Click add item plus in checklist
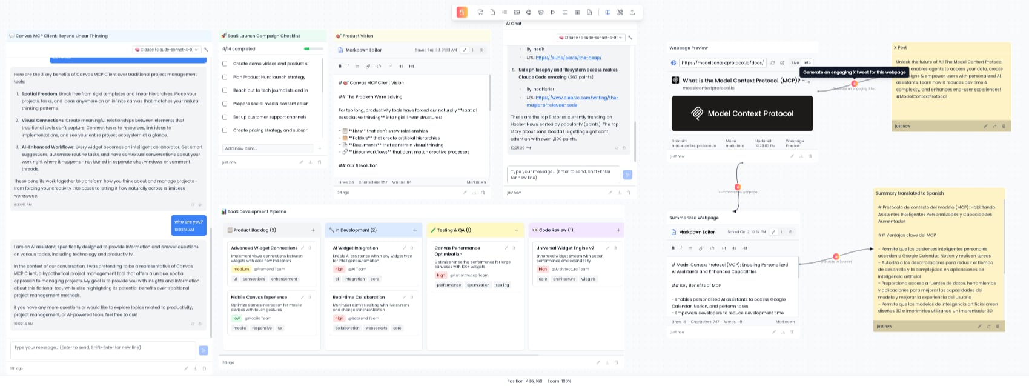The width and height of the screenshot is (1029, 386). pyautogui.click(x=320, y=148)
